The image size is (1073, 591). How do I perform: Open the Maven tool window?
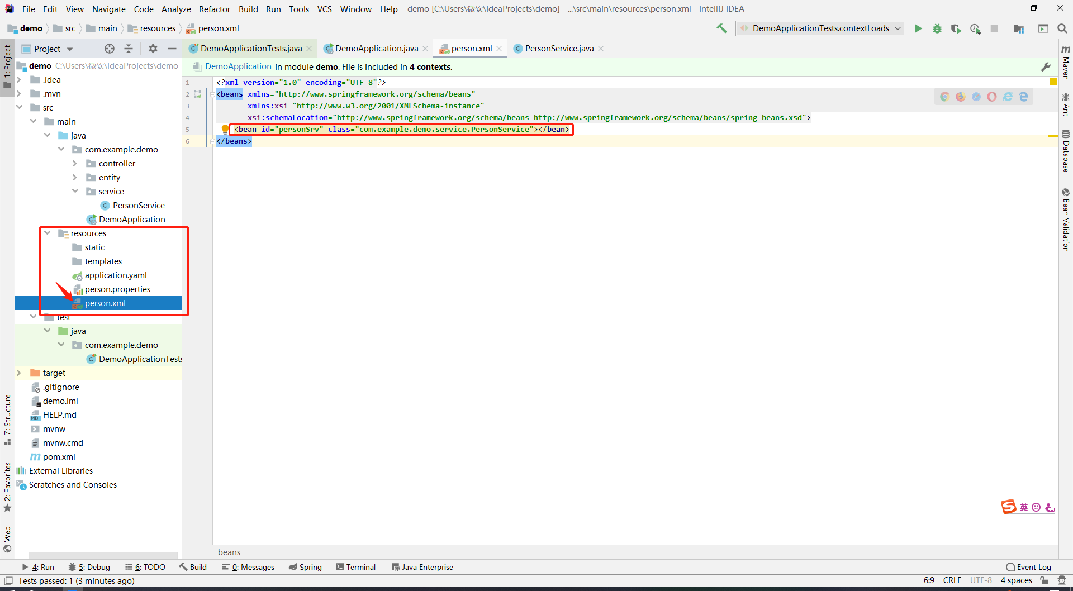[1066, 63]
